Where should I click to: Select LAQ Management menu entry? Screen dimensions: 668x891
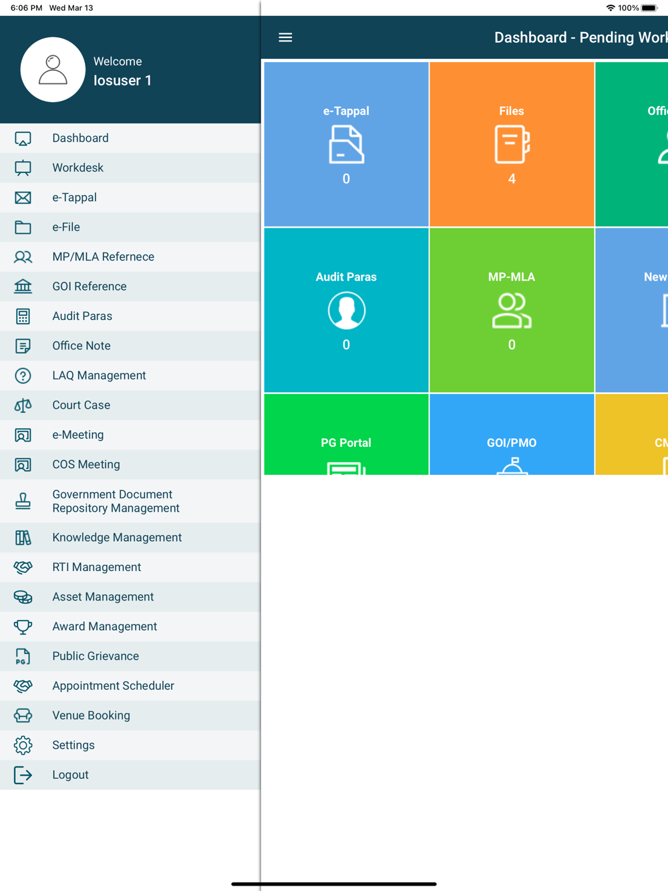tap(130, 375)
